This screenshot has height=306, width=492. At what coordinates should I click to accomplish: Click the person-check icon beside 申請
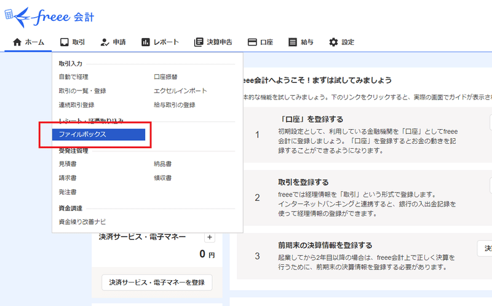click(x=105, y=42)
